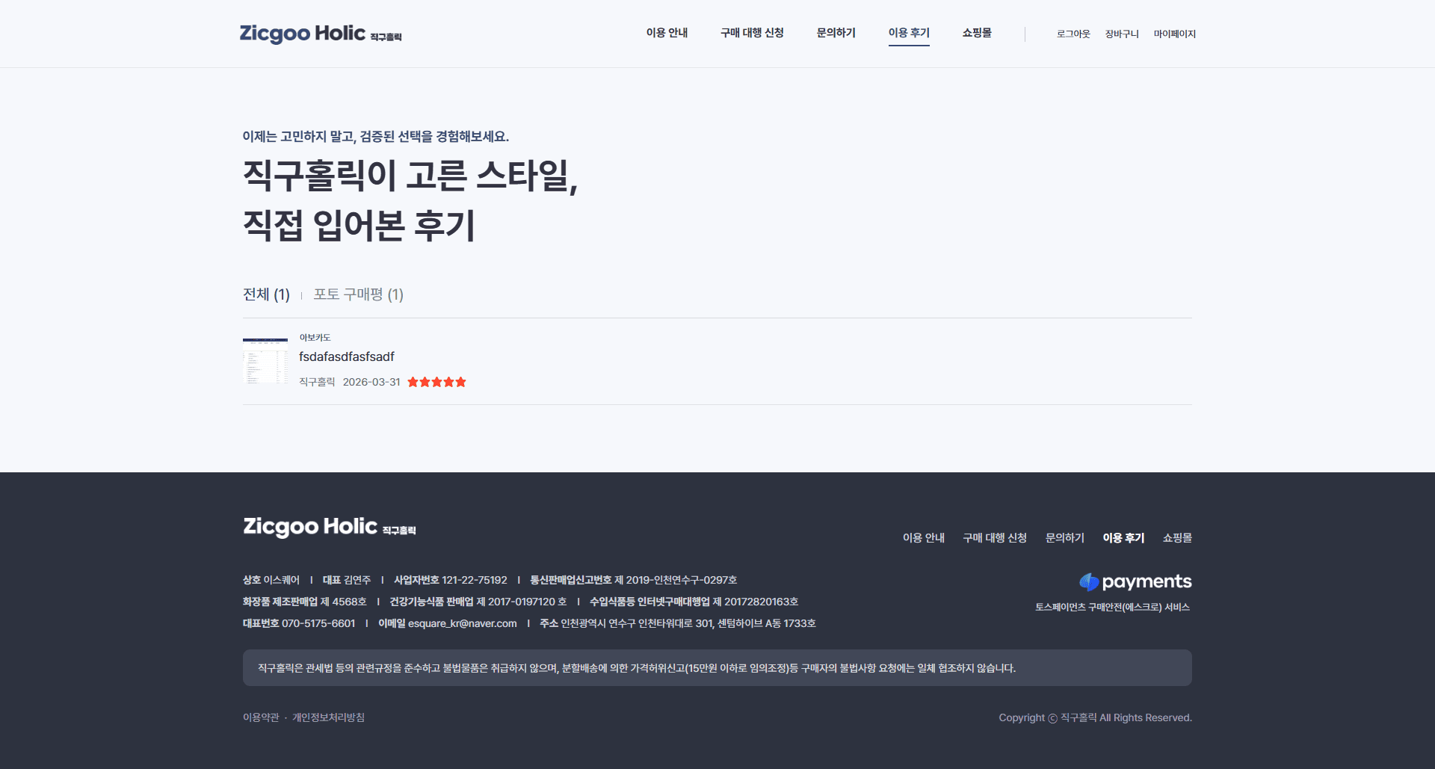Image resolution: width=1435 pixels, height=769 pixels.
Task: Open footer 이용 후기 link
Action: click(1123, 538)
